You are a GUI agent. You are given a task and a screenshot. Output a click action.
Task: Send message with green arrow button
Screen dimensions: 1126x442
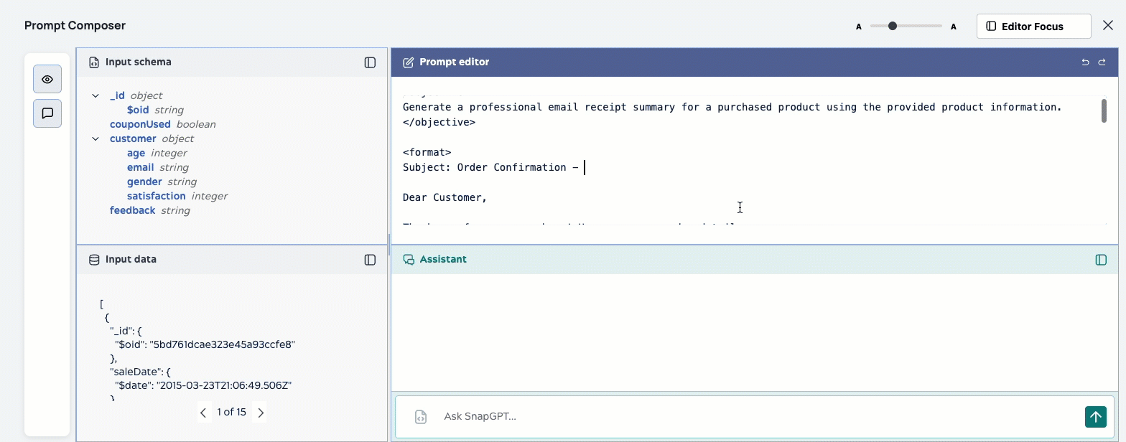coord(1095,416)
